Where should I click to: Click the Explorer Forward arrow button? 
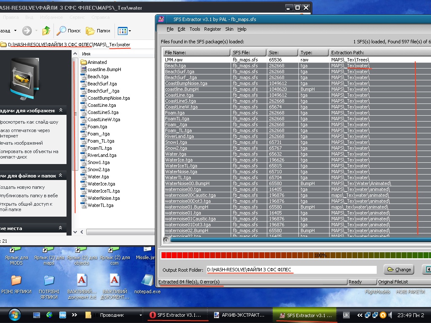(27, 31)
